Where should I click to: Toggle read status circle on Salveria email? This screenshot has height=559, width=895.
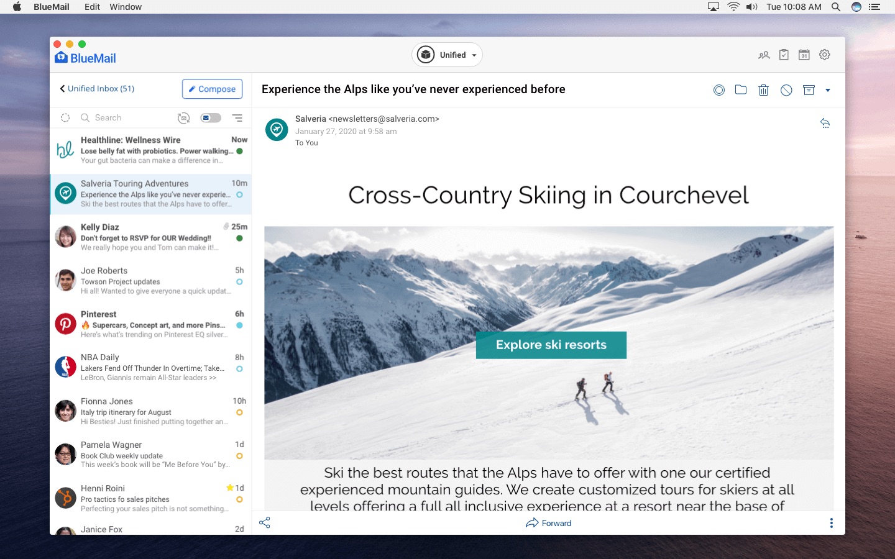(239, 194)
